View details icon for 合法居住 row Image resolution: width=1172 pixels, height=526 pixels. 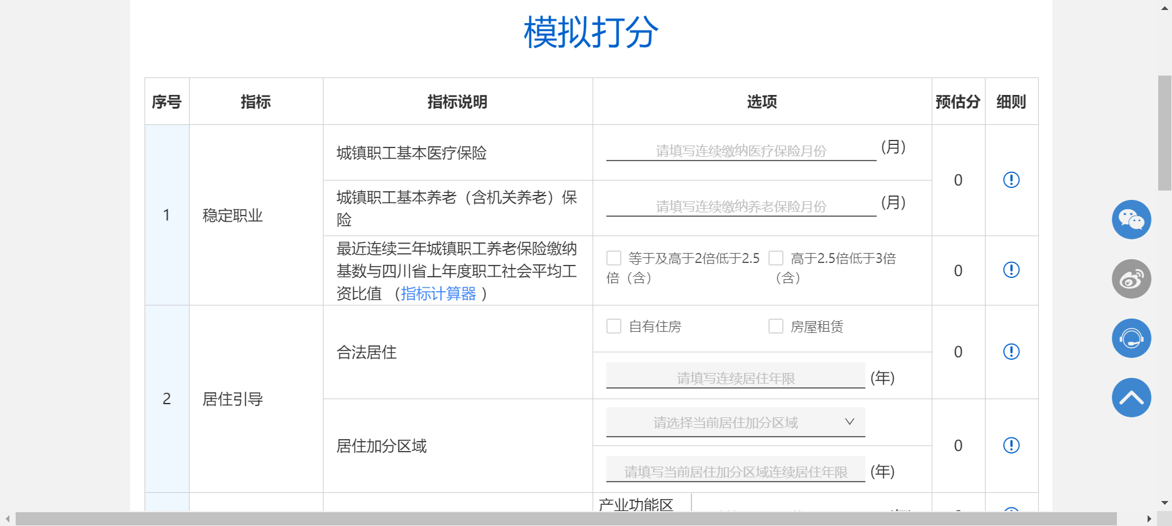coord(1011,352)
